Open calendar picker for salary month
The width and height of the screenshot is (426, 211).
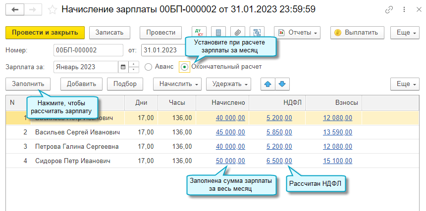coord(122,67)
